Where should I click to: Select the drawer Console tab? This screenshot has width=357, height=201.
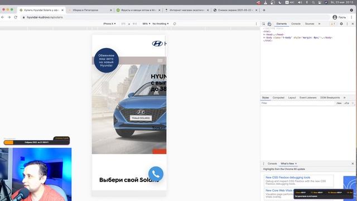point(272,164)
